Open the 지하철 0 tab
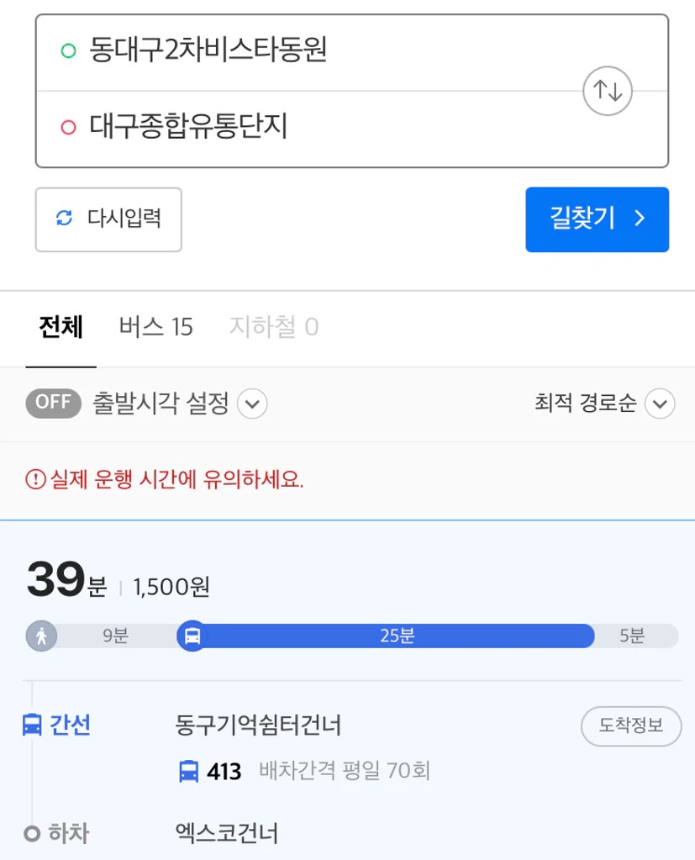 point(274,327)
